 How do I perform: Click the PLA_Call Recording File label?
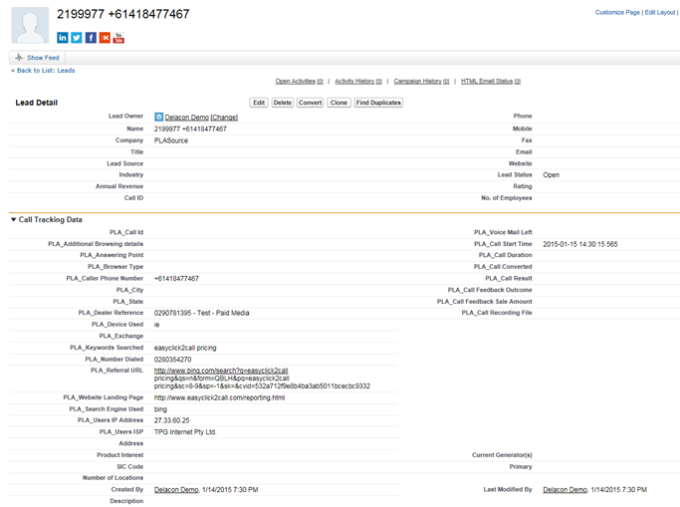(497, 313)
